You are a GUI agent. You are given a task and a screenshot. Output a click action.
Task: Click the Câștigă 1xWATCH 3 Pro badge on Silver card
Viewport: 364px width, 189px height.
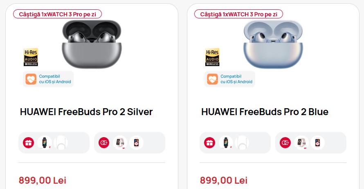tap(57, 14)
